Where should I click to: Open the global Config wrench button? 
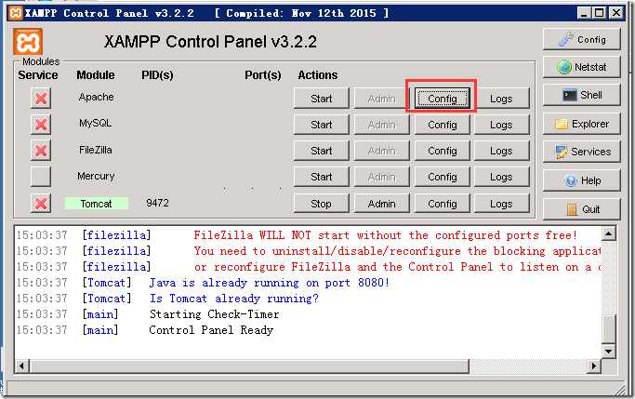pos(582,39)
